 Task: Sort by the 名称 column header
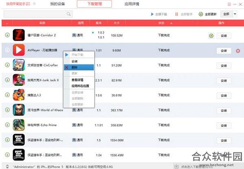pyautogui.click(x=42, y=23)
